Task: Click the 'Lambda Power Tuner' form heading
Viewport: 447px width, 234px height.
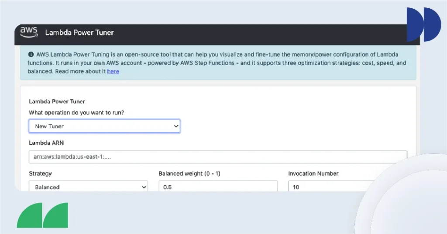Action: click(x=57, y=101)
